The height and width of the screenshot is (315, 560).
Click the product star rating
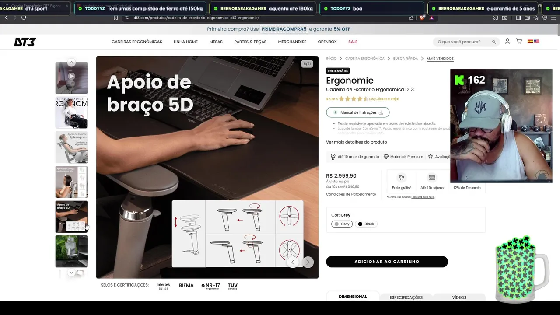click(x=353, y=99)
